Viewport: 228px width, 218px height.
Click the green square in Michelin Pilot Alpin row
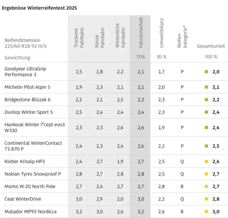[x=206, y=87]
